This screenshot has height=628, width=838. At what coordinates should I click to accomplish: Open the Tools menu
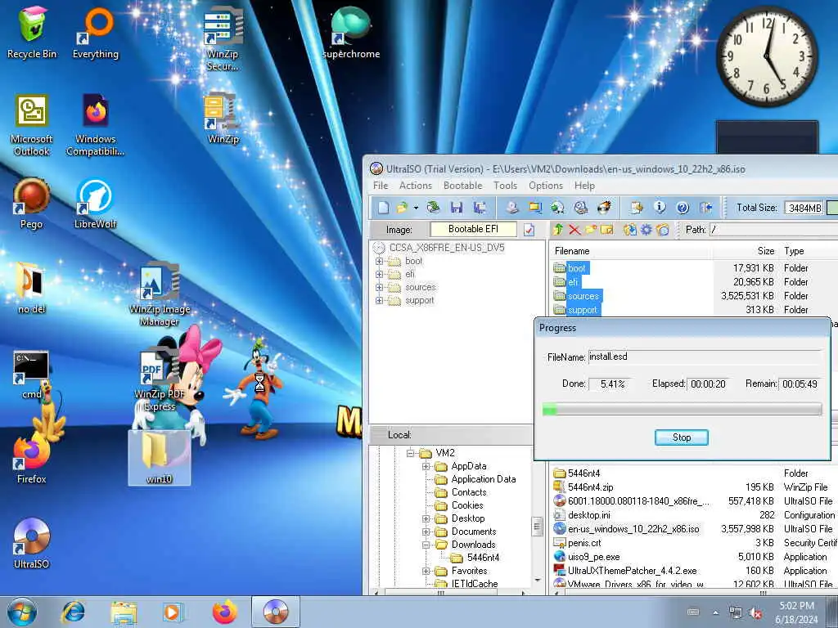[x=505, y=186]
